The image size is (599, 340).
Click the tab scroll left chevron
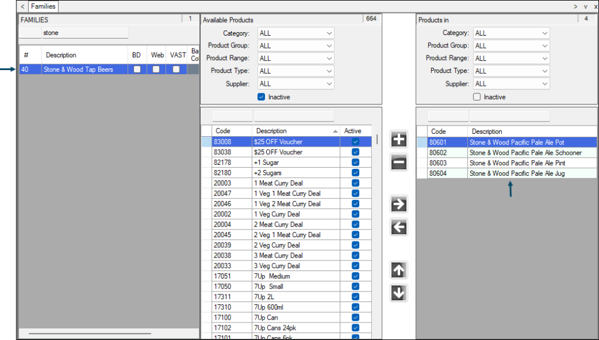(23, 6)
